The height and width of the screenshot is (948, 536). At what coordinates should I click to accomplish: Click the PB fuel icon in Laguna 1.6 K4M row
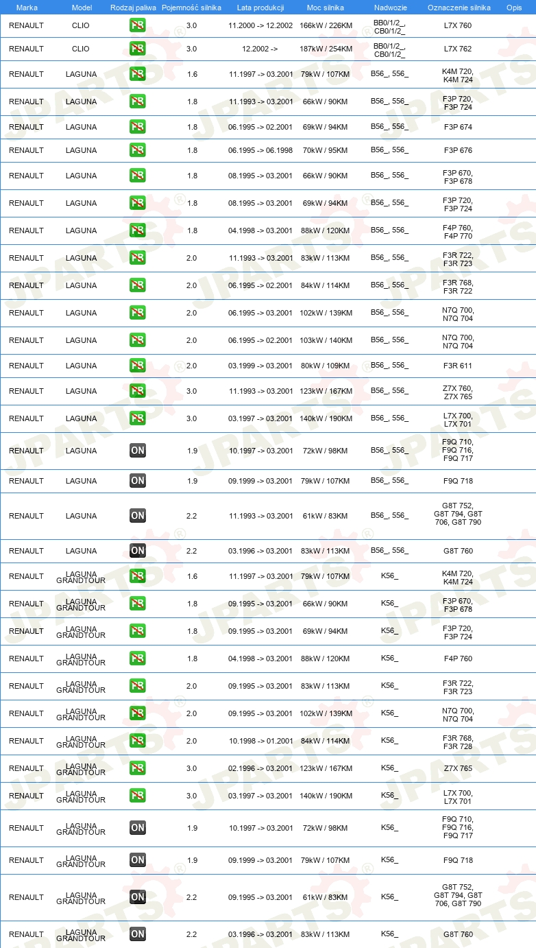pyautogui.click(x=138, y=74)
